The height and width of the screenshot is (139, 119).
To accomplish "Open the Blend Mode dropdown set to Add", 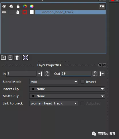I will 54,82.
